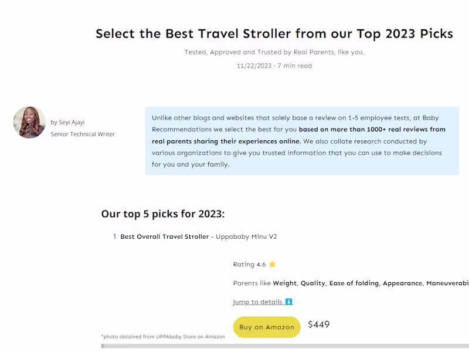
Task: Click the Uppababy Minu V2 product name
Action: (x=246, y=236)
